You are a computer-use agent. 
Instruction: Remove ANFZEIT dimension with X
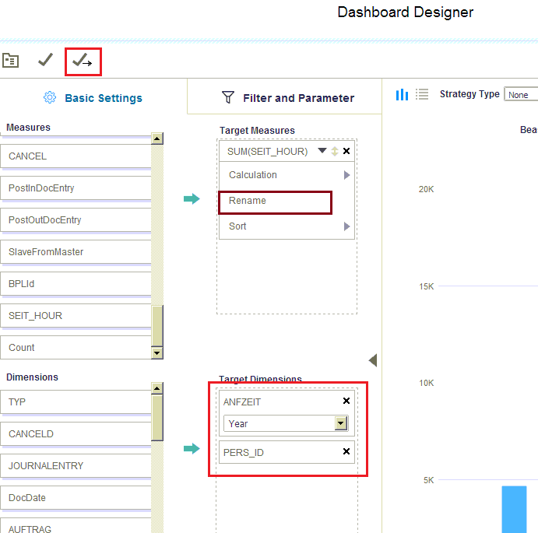(x=346, y=402)
